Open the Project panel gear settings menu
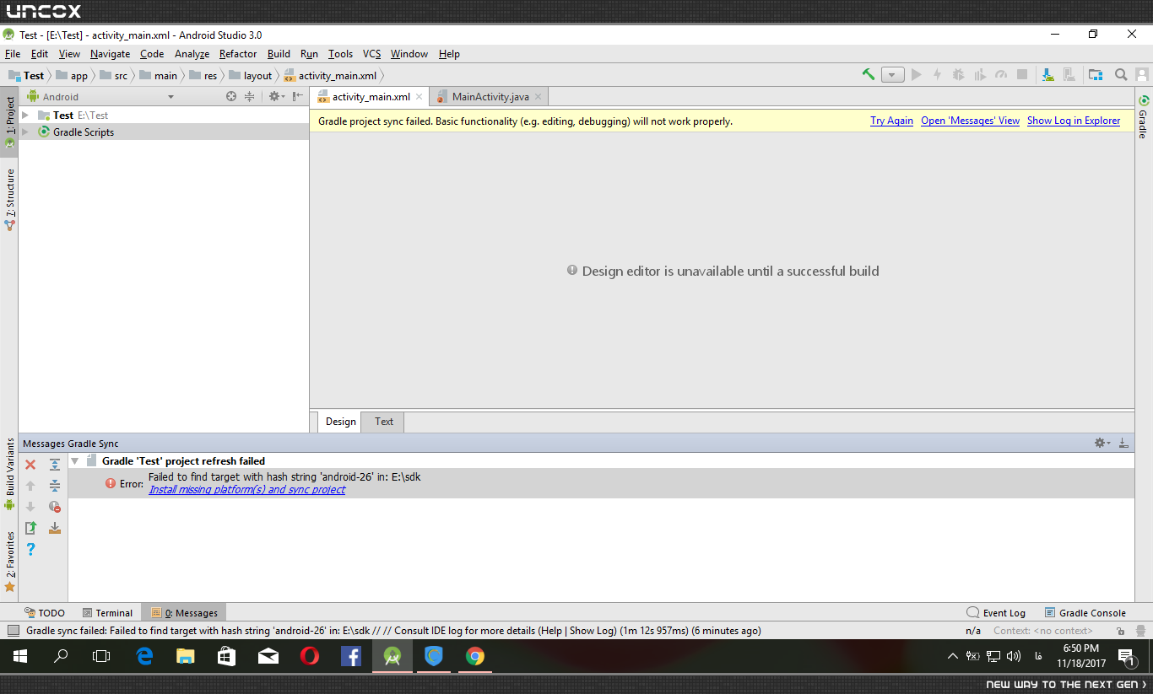Viewport: 1153px width, 694px height. (275, 97)
